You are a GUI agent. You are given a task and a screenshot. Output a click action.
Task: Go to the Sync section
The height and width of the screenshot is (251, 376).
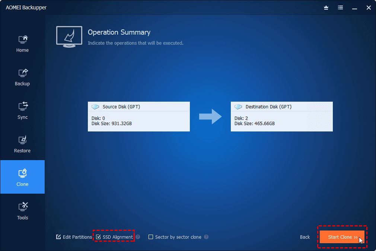(22, 110)
